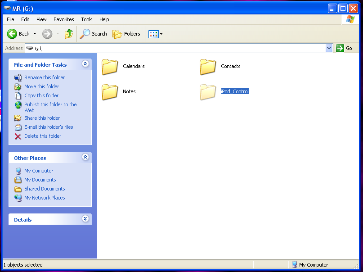Toggle the Folders pane toolbar button
This screenshot has height=272, width=363.
click(x=126, y=34)
